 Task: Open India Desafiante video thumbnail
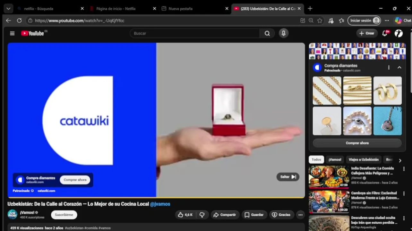329,177
